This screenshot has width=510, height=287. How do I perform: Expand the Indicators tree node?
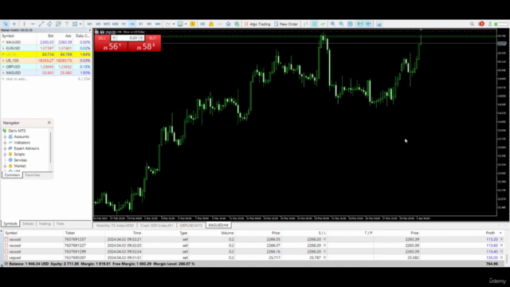[x=6, y=143]
